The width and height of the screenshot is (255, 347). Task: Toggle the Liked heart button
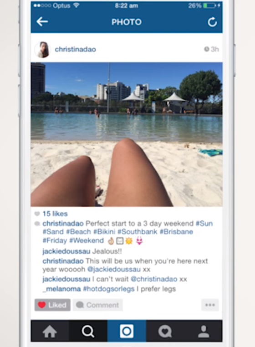point(52,305)
